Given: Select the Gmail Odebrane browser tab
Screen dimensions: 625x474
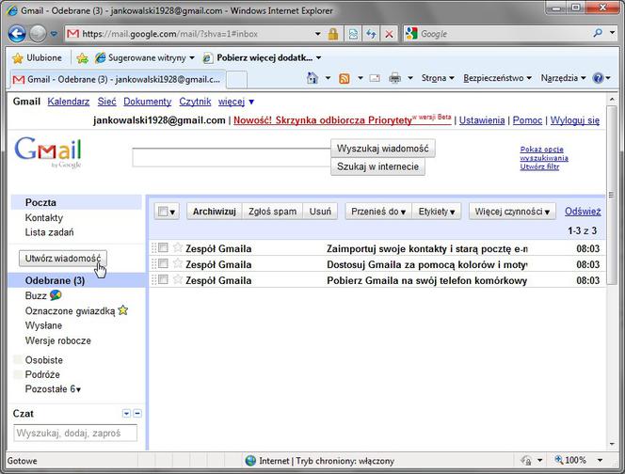Looking at the screenshot, I should (117, 79).
